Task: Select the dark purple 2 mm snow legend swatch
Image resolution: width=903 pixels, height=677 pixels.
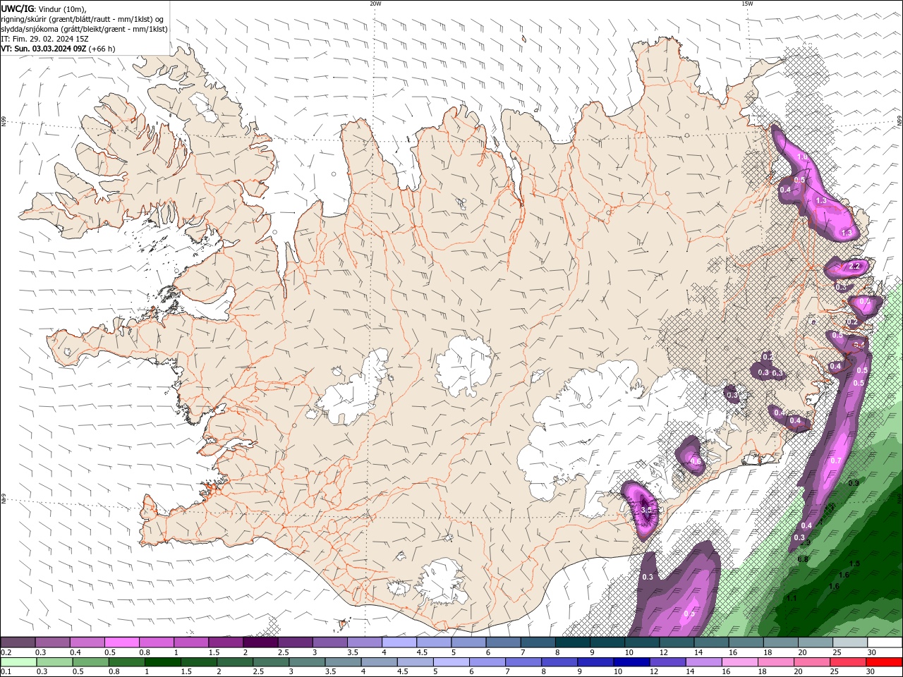Action: pyautogui.click(x=260, y=642)
